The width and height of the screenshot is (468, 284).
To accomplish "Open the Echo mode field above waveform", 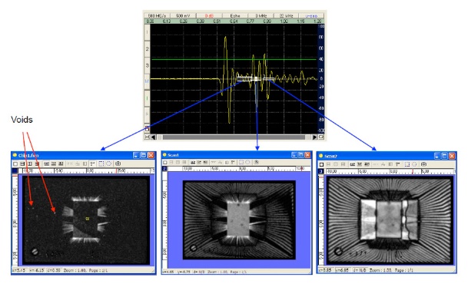I will 235,15.
